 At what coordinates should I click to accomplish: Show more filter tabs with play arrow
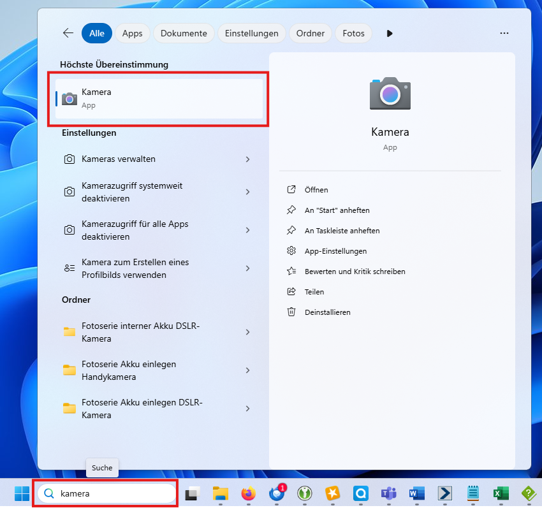coord(390,33)
